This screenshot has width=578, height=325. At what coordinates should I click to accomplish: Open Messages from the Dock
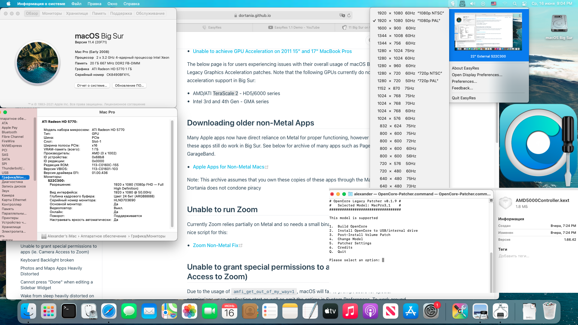[129, 311]
